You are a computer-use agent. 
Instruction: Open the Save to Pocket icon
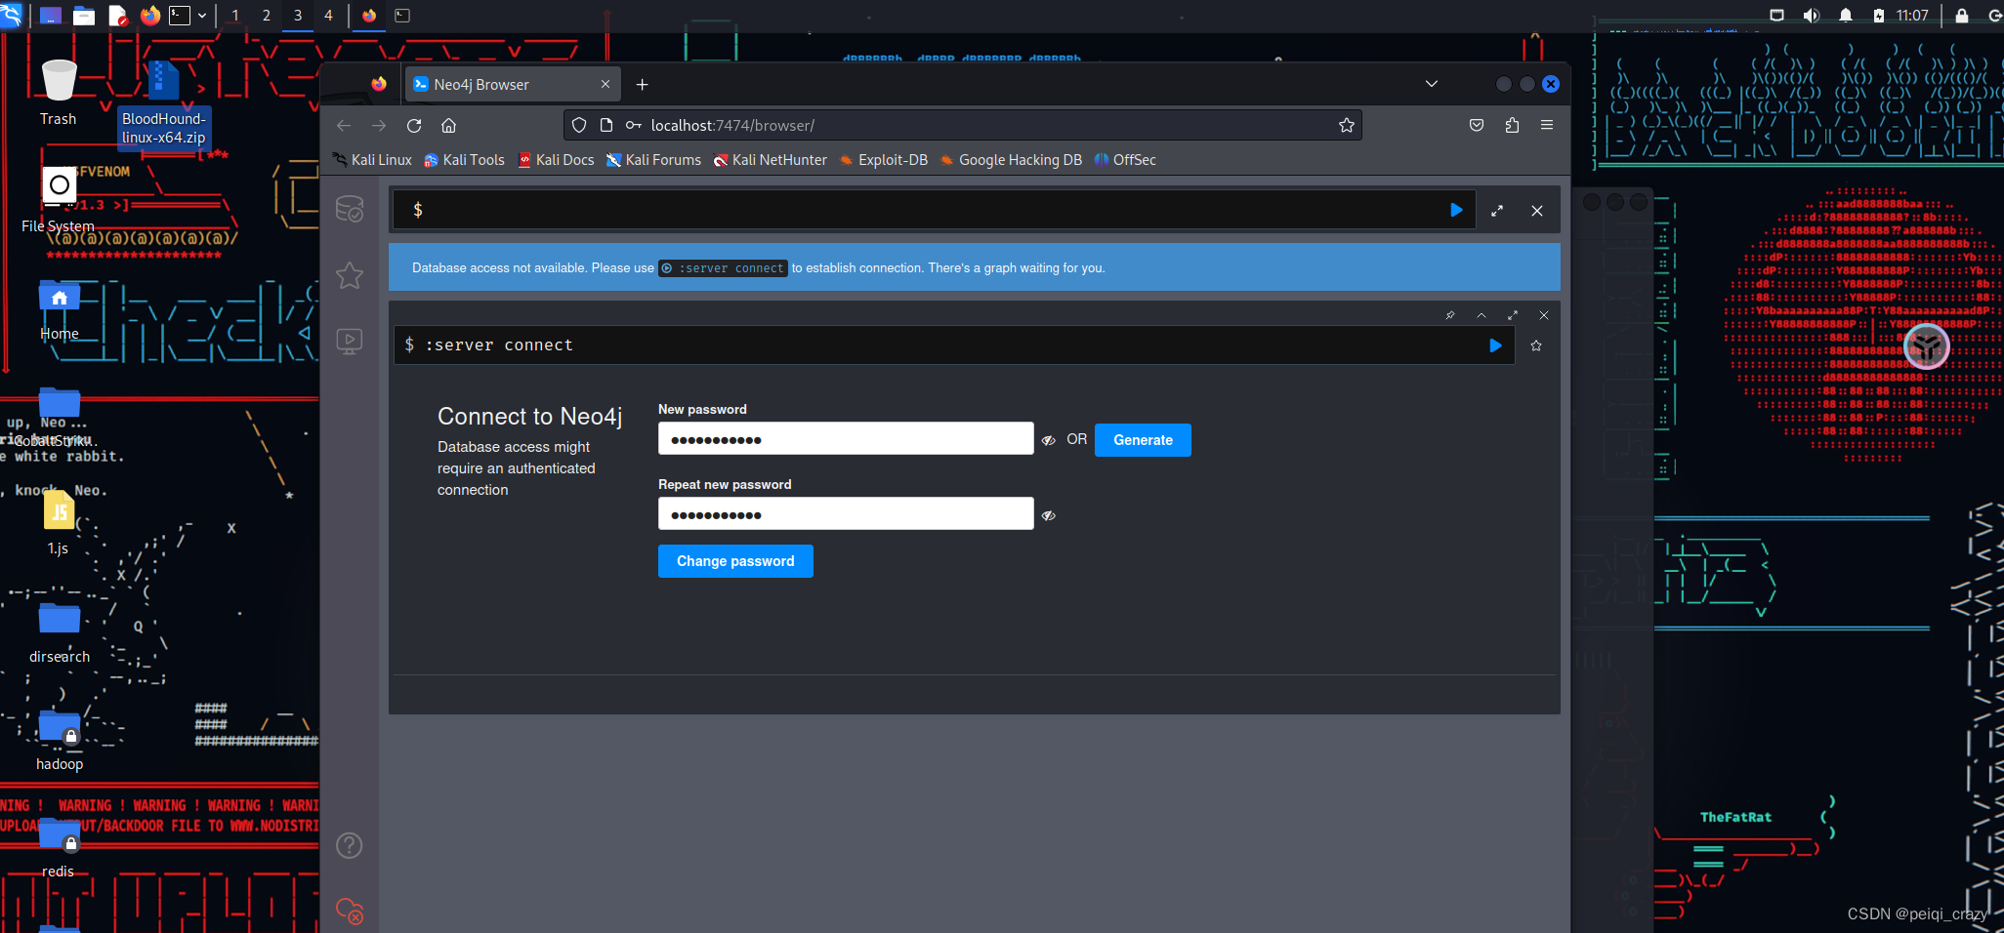click(1477, 125)
